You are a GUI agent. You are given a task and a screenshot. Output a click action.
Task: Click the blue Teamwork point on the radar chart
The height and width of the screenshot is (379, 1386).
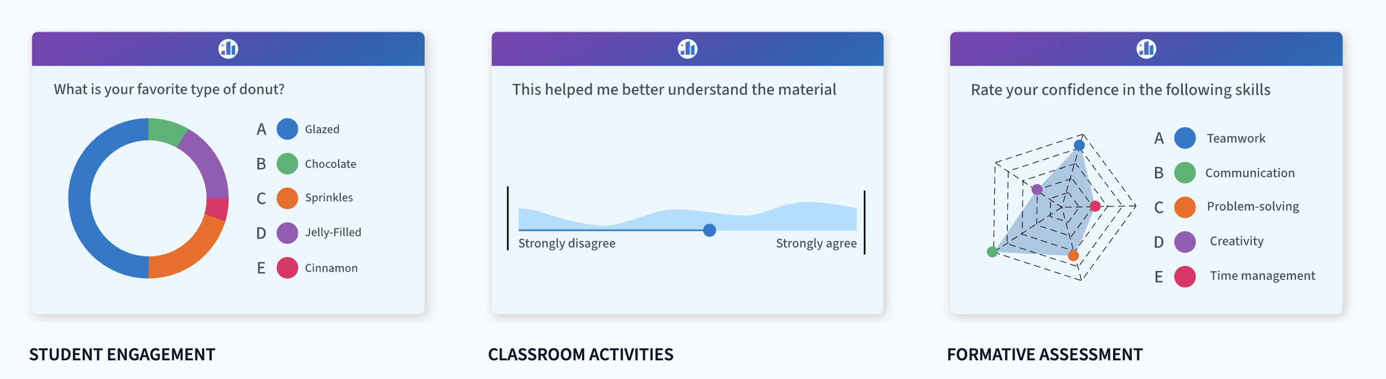pyautogui.click(x=1079, y=145)
